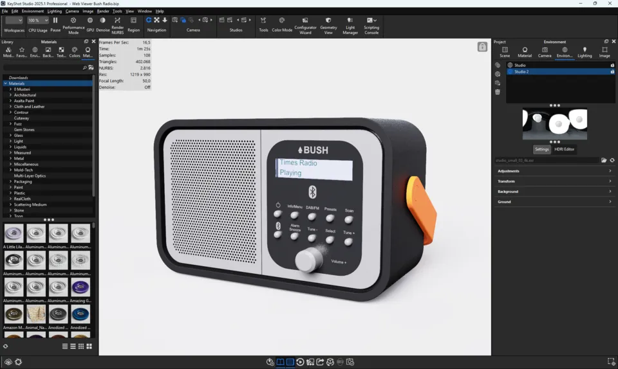Switch to the Project Material tab

(x=525, y=52)
